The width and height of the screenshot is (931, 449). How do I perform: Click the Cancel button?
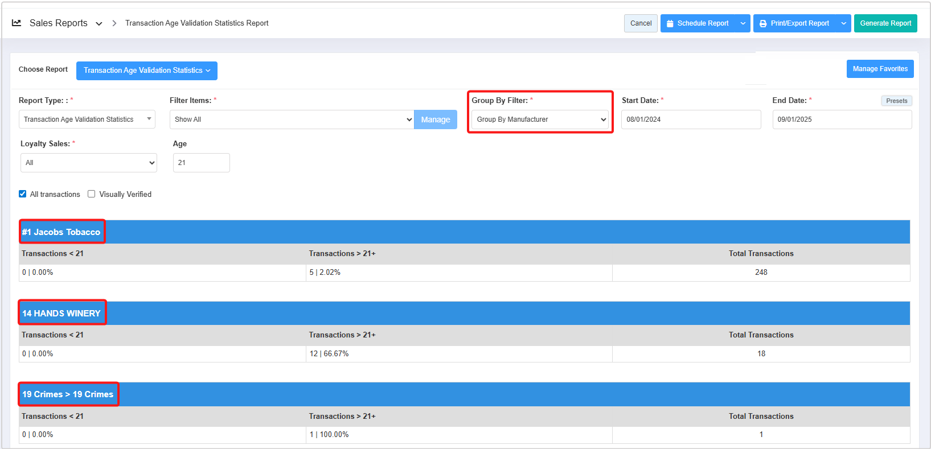pos(641,23)
